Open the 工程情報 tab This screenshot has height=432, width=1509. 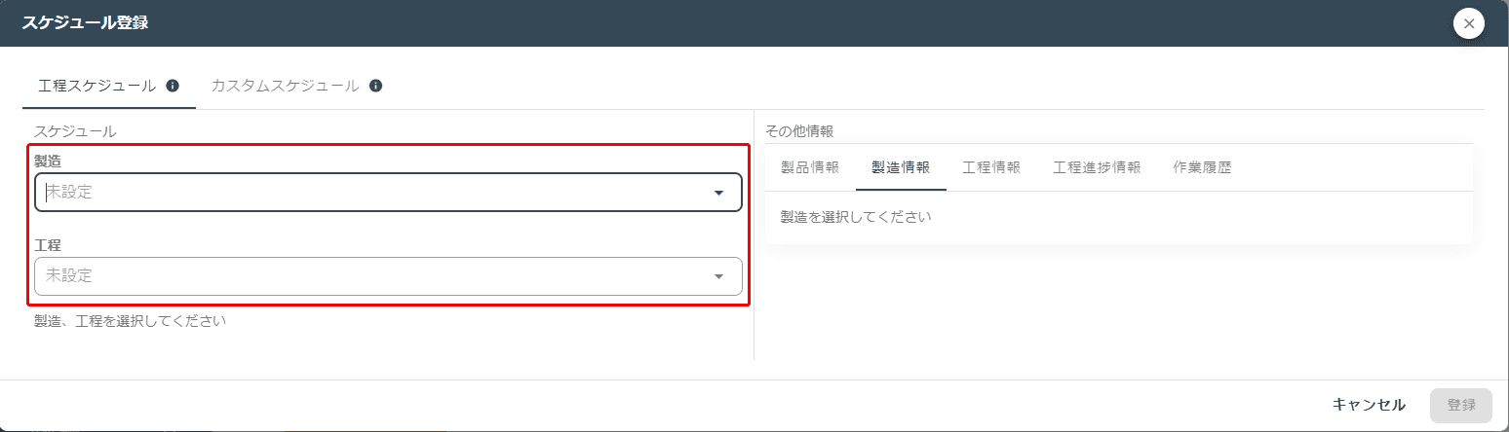pos(991,167)
